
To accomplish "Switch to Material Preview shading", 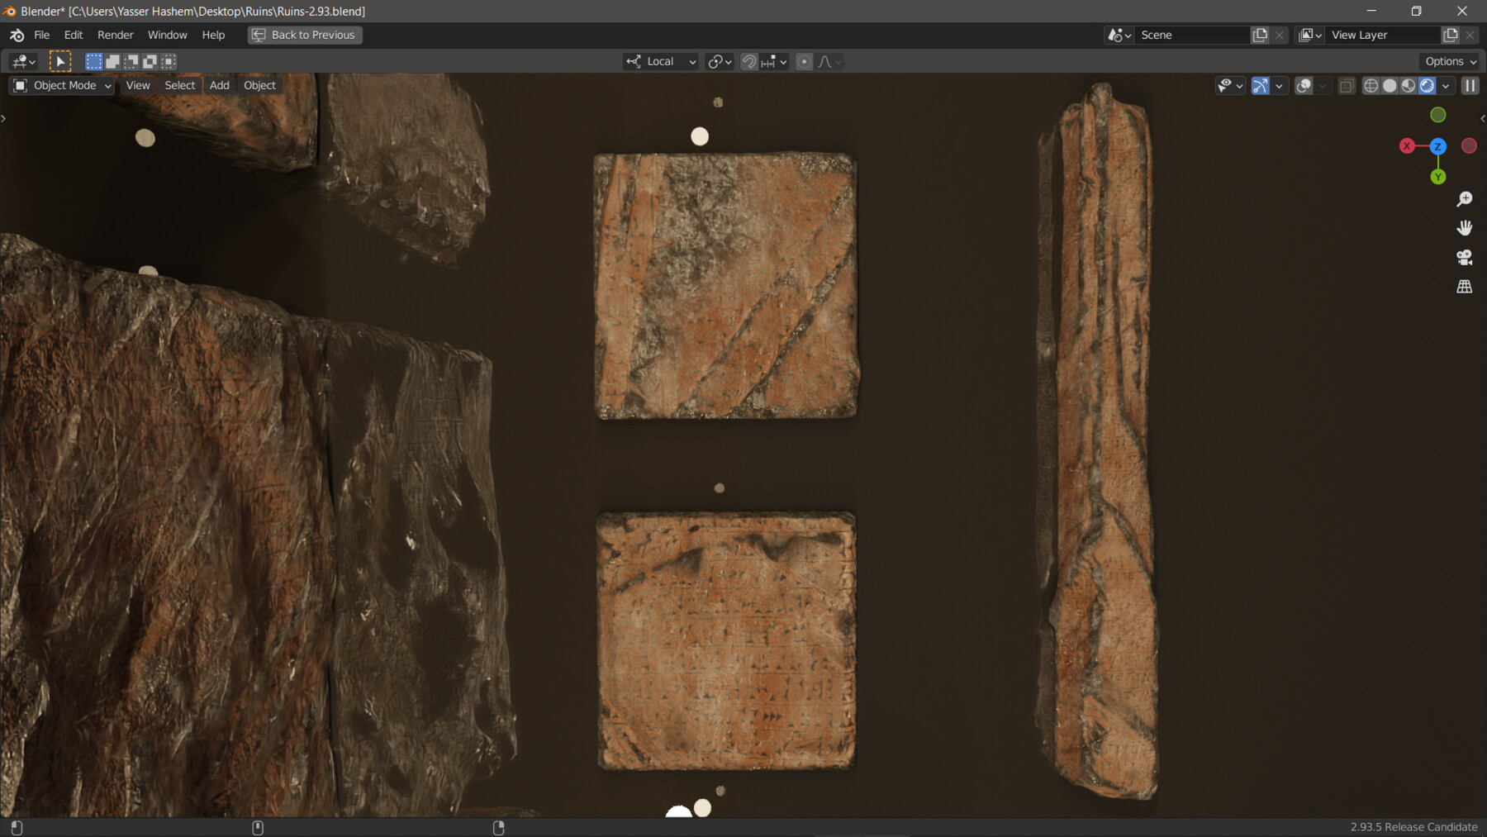I will click(x=1409, y=85).
